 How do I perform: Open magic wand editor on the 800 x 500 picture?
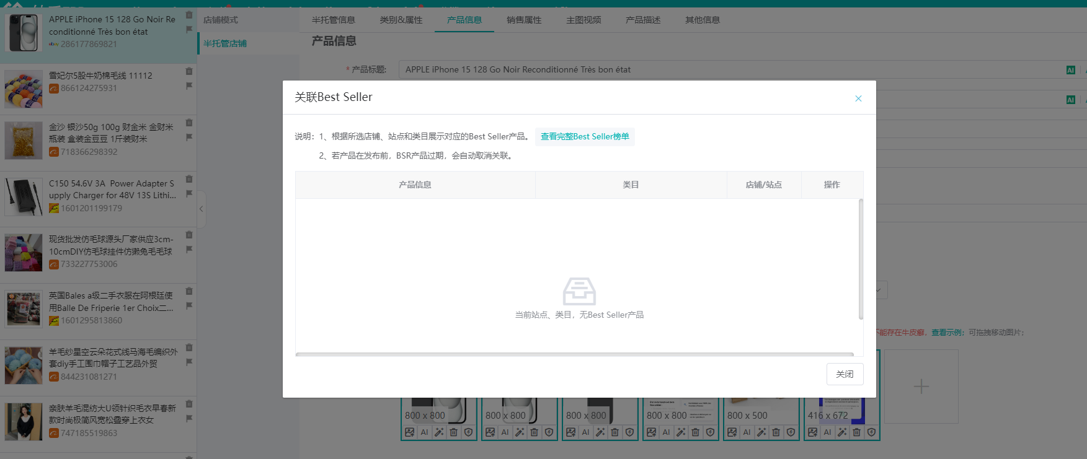(761, 432)
